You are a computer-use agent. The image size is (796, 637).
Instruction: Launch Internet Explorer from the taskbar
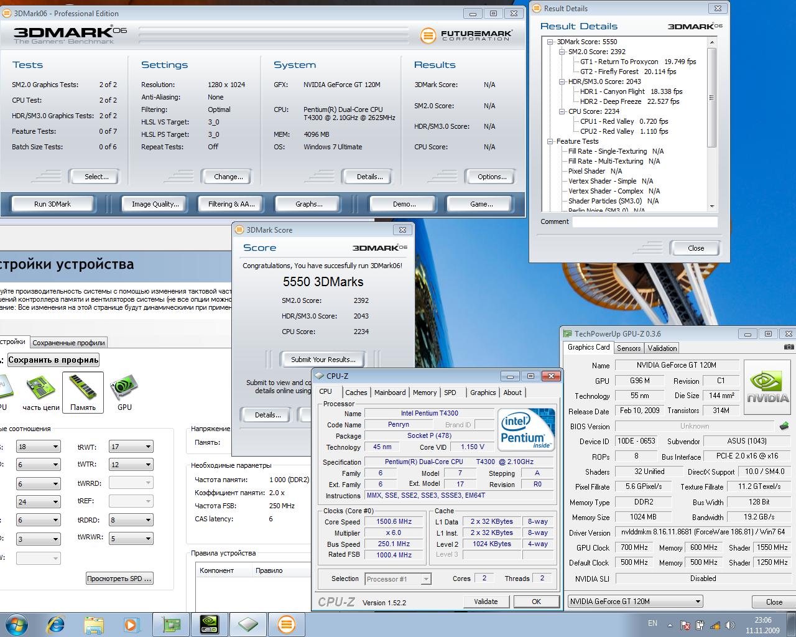[x=57, y=624]
